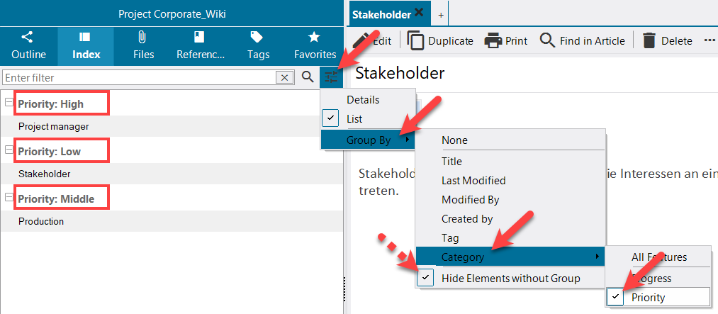
Task: Open the view options filter icon
Action: tap(330, 77)
